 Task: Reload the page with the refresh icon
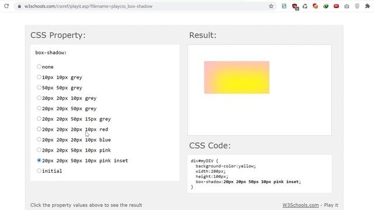(6, 6)
